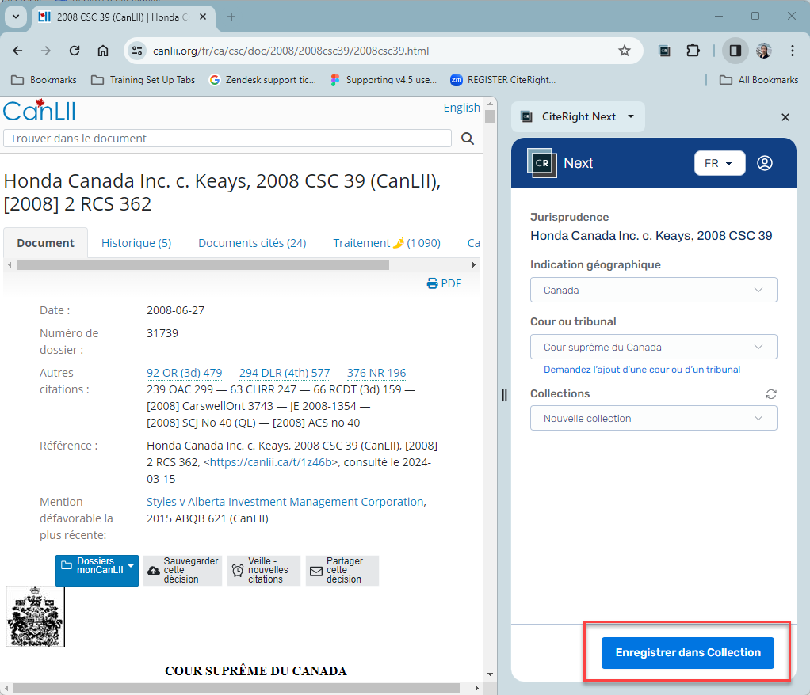The height and width of the screenshot is (695, 810).
Task: Open Styles v Alberta Investment Management link
Action: [x=286, y=502]
